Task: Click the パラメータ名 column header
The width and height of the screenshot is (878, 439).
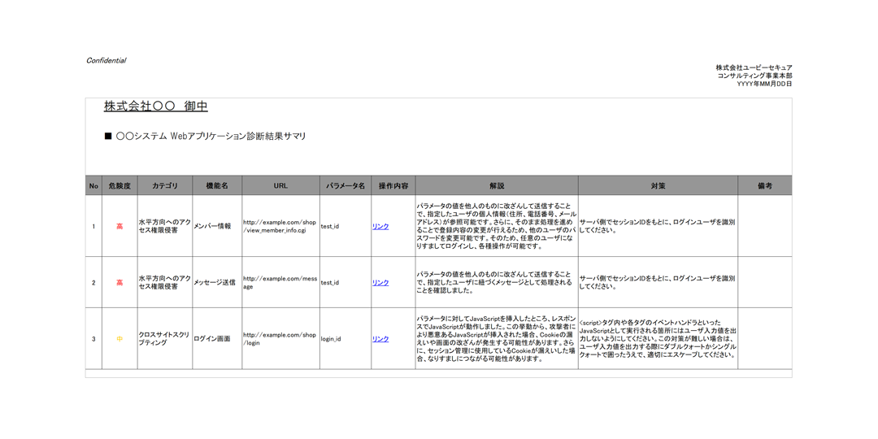Action: (x=346, y=186)
